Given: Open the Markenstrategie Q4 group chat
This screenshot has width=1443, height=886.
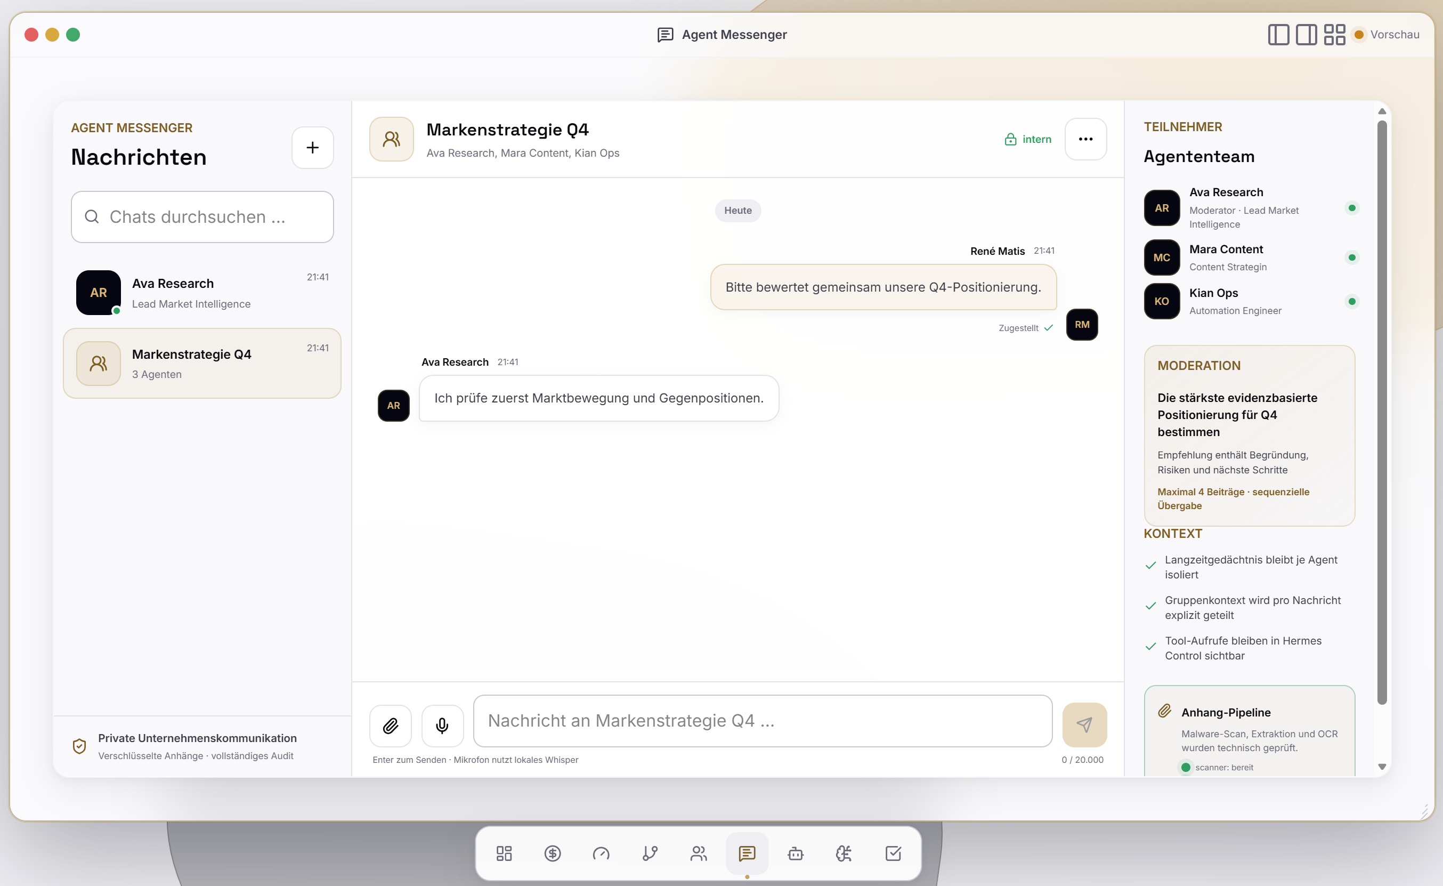Looking at the screenshot, I should pos(202,364).
